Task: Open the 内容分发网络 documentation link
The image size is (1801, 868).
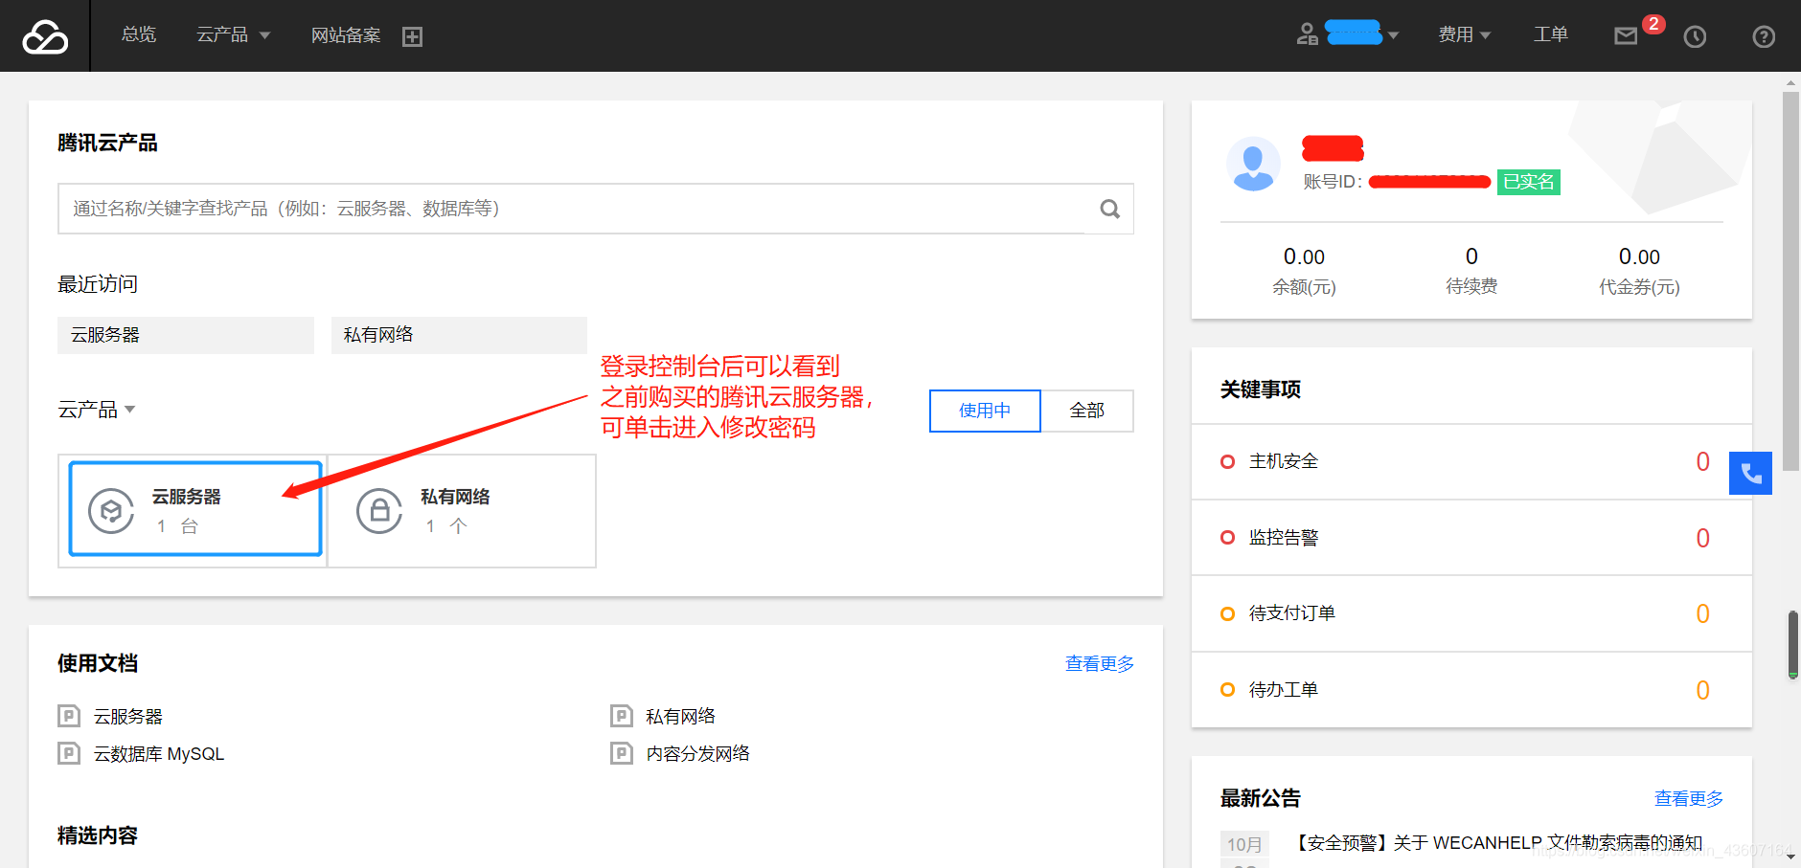Action: click(697, 754)
